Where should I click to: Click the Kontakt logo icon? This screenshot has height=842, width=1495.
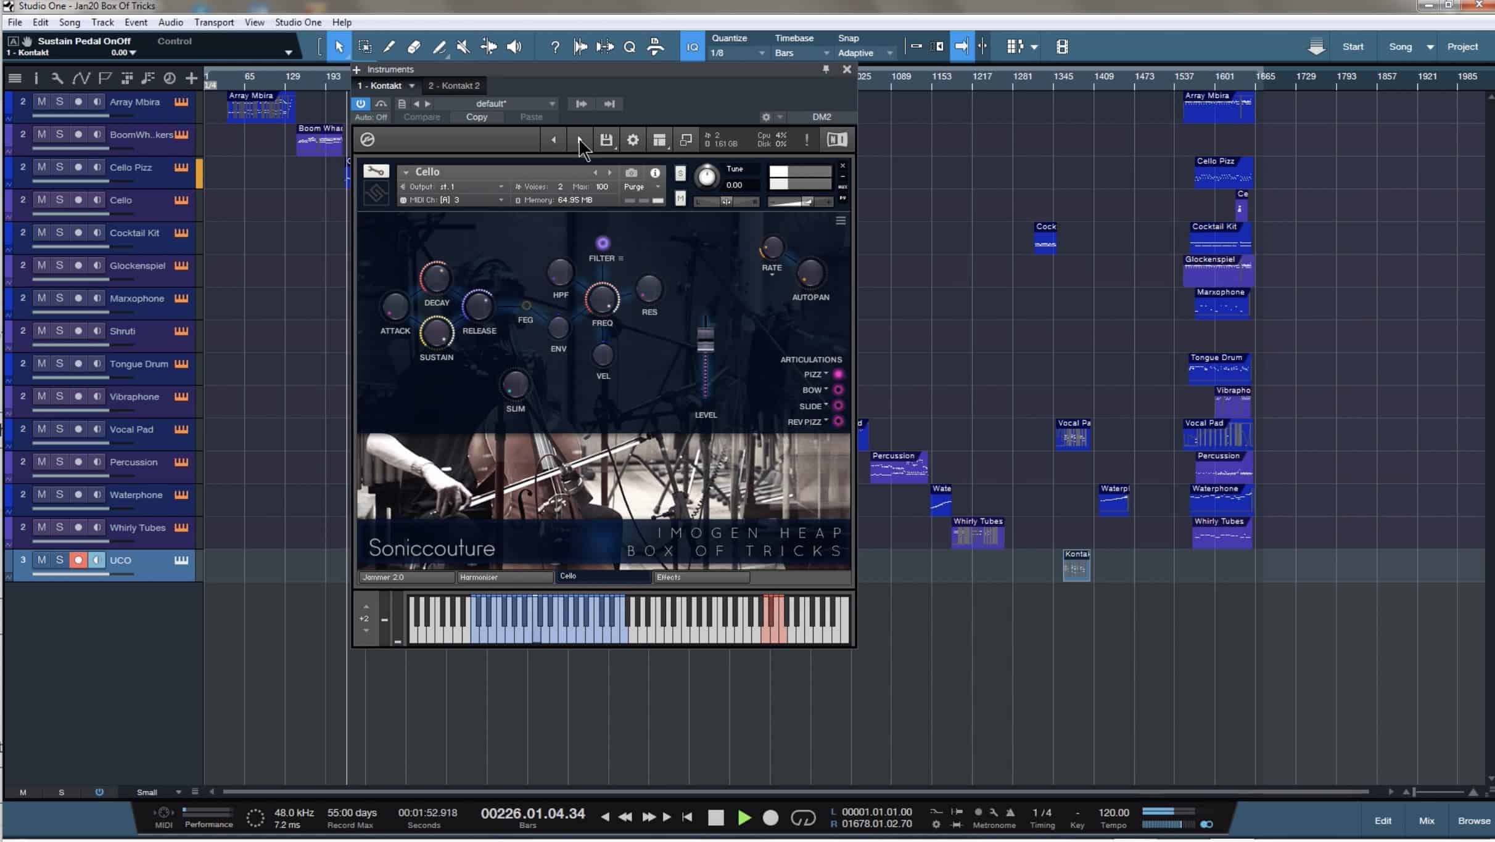368,140
